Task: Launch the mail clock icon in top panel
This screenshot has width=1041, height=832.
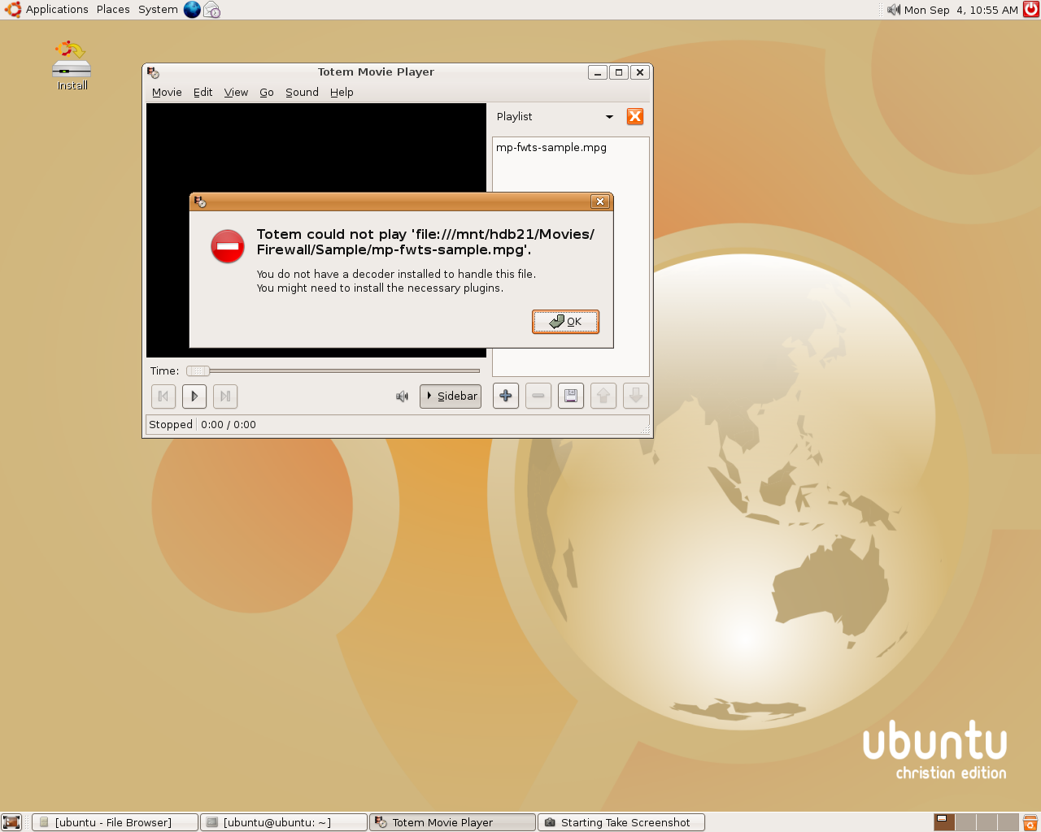Action: pos(212,10)
